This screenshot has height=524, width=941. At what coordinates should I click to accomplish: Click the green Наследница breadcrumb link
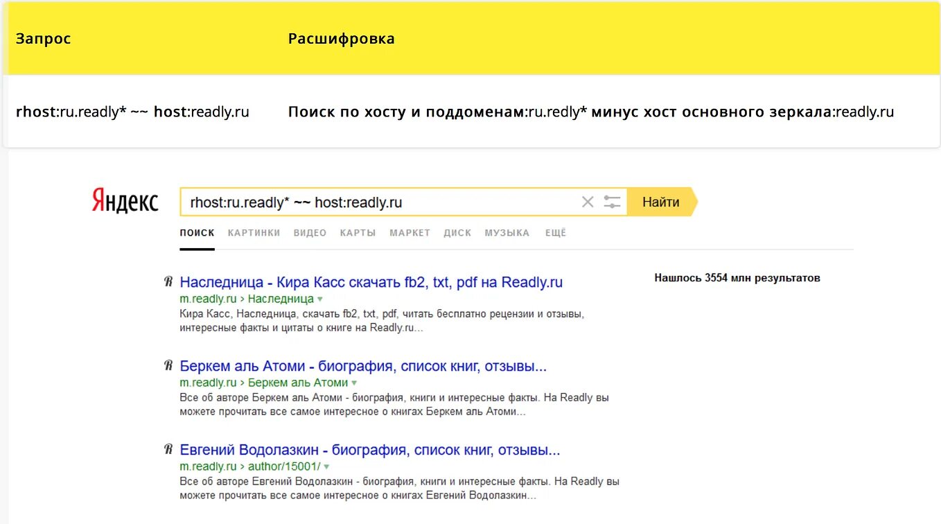point(281,299)
